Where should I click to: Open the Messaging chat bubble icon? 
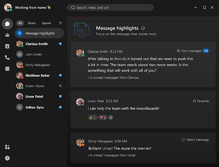point(7,24)
